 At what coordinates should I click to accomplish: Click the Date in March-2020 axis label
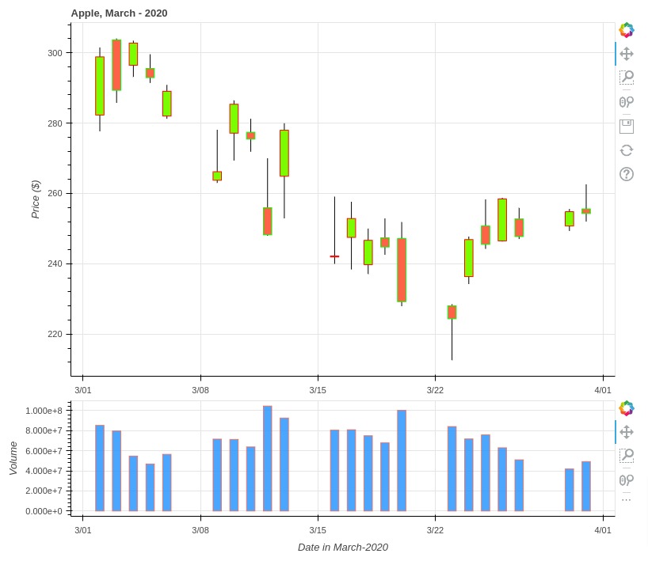click(342, 547)
